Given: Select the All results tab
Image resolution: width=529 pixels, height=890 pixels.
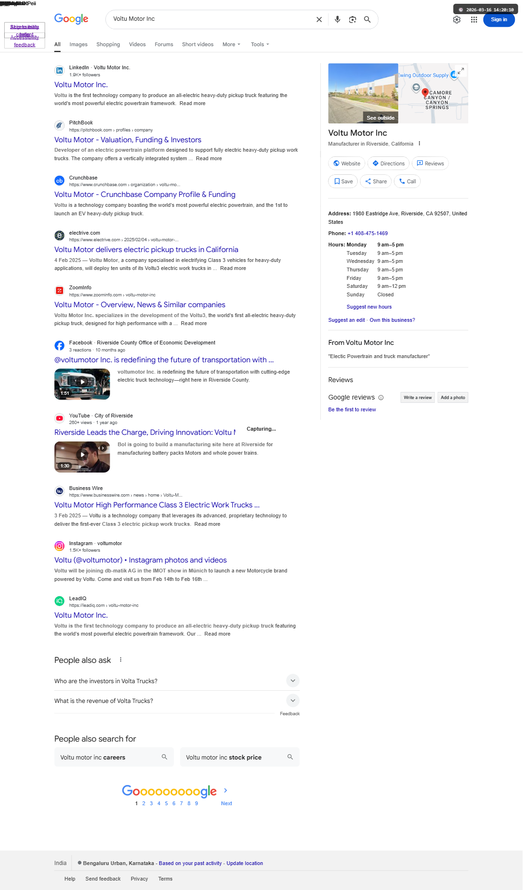Looking at the screenshot, I should pyautogui.click(x=57, y=44).
